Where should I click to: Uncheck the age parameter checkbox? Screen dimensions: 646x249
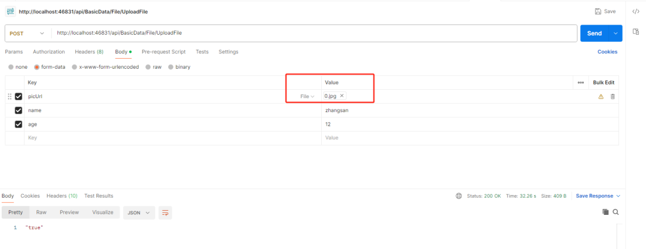point(19,124)
